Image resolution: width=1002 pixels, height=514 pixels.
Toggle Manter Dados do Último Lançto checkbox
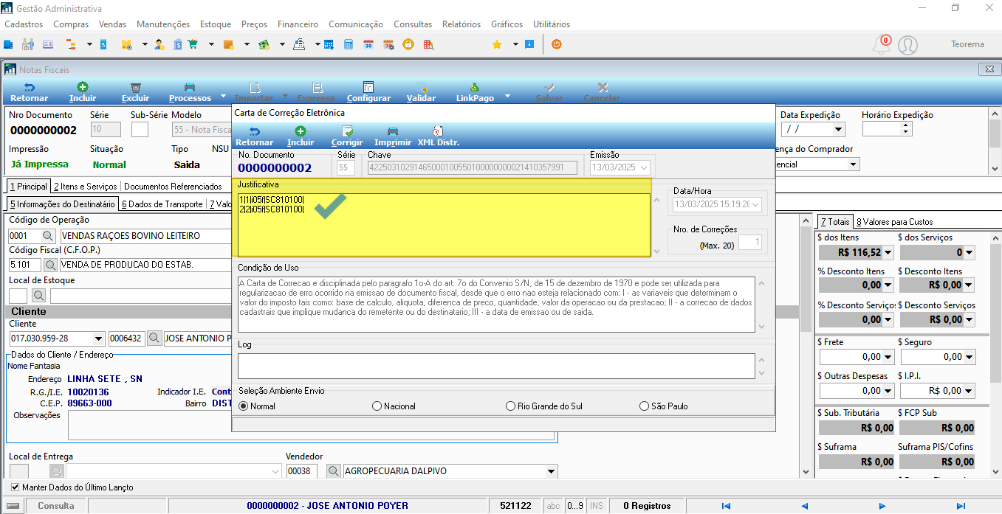(16, 487)
